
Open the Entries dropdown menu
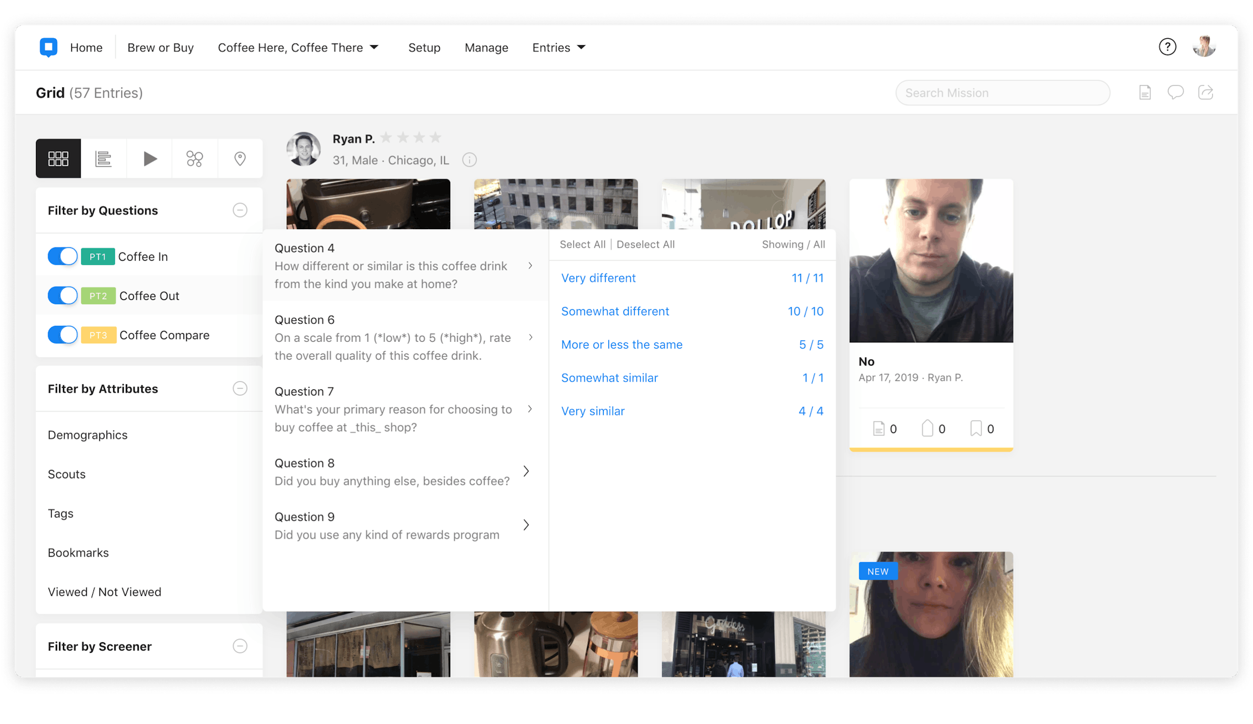(x=559, y=47)
